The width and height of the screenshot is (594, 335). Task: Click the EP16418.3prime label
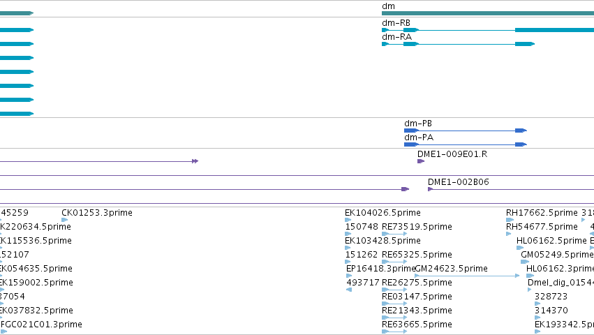pos(380,268)
